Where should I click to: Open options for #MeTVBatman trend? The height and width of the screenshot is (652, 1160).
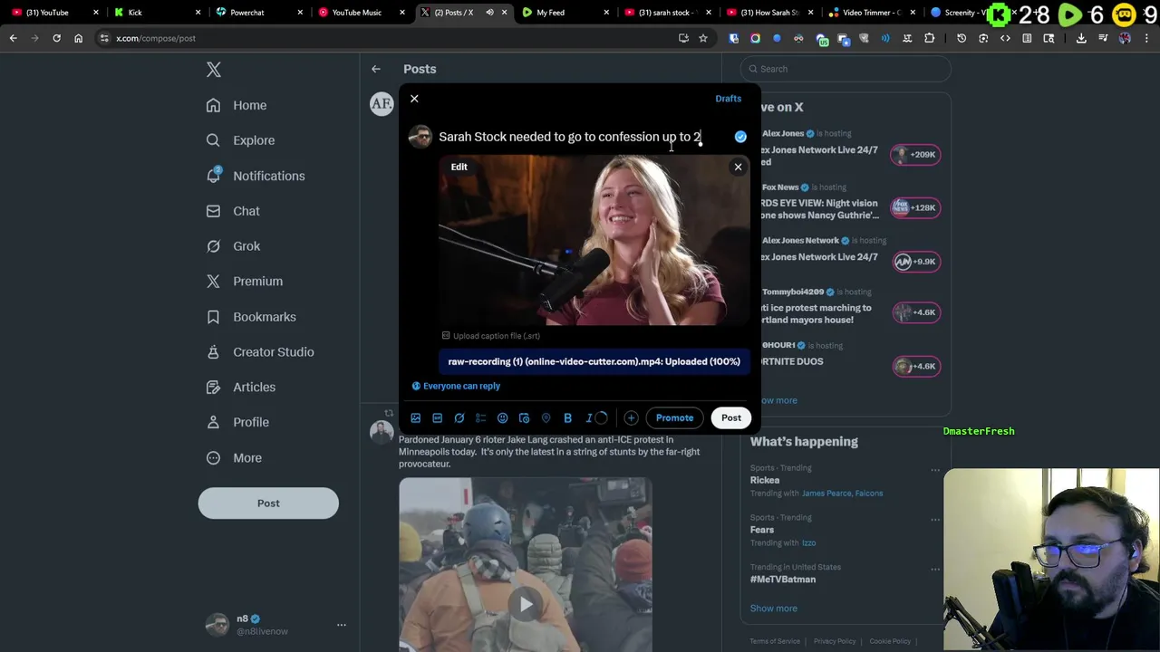pyautogui.click(x=935, y=570)
